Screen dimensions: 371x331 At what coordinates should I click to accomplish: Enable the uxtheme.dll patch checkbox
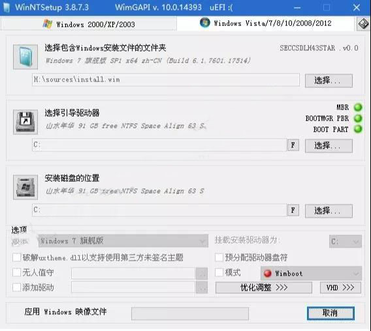coord(16,257)
